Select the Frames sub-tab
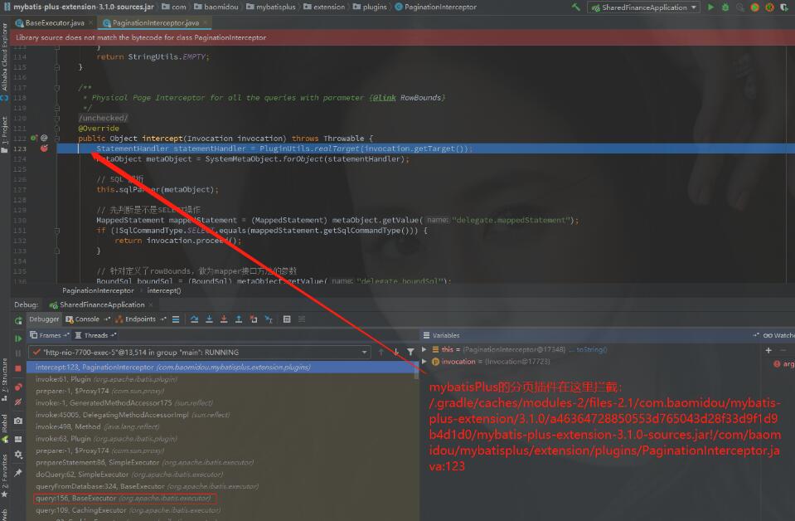Viewport: 795px width, 521px height. pyautogui.click(x=49, y=335)
